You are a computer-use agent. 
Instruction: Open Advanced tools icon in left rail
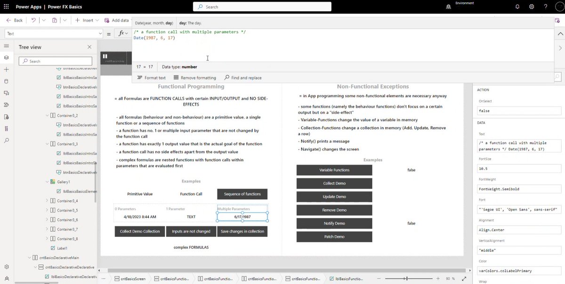(7, 128)
